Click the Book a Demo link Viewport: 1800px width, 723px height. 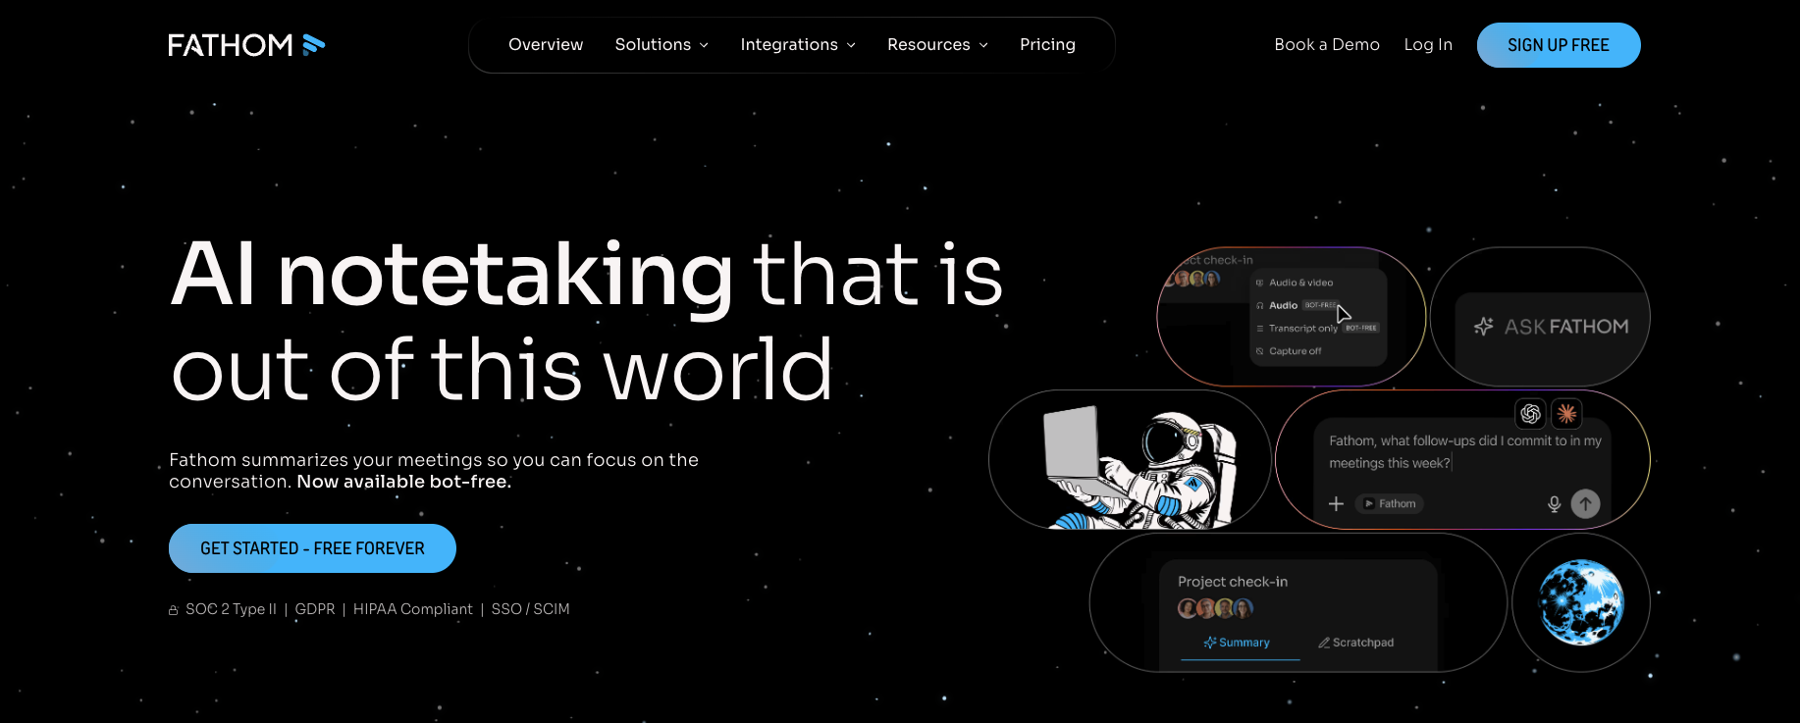click(x=1327, y=45)
